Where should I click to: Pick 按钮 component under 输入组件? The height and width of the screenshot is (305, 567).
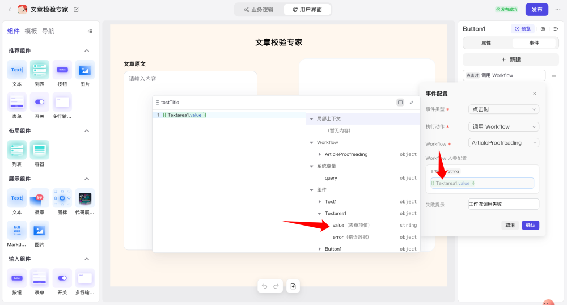point(16,282)
